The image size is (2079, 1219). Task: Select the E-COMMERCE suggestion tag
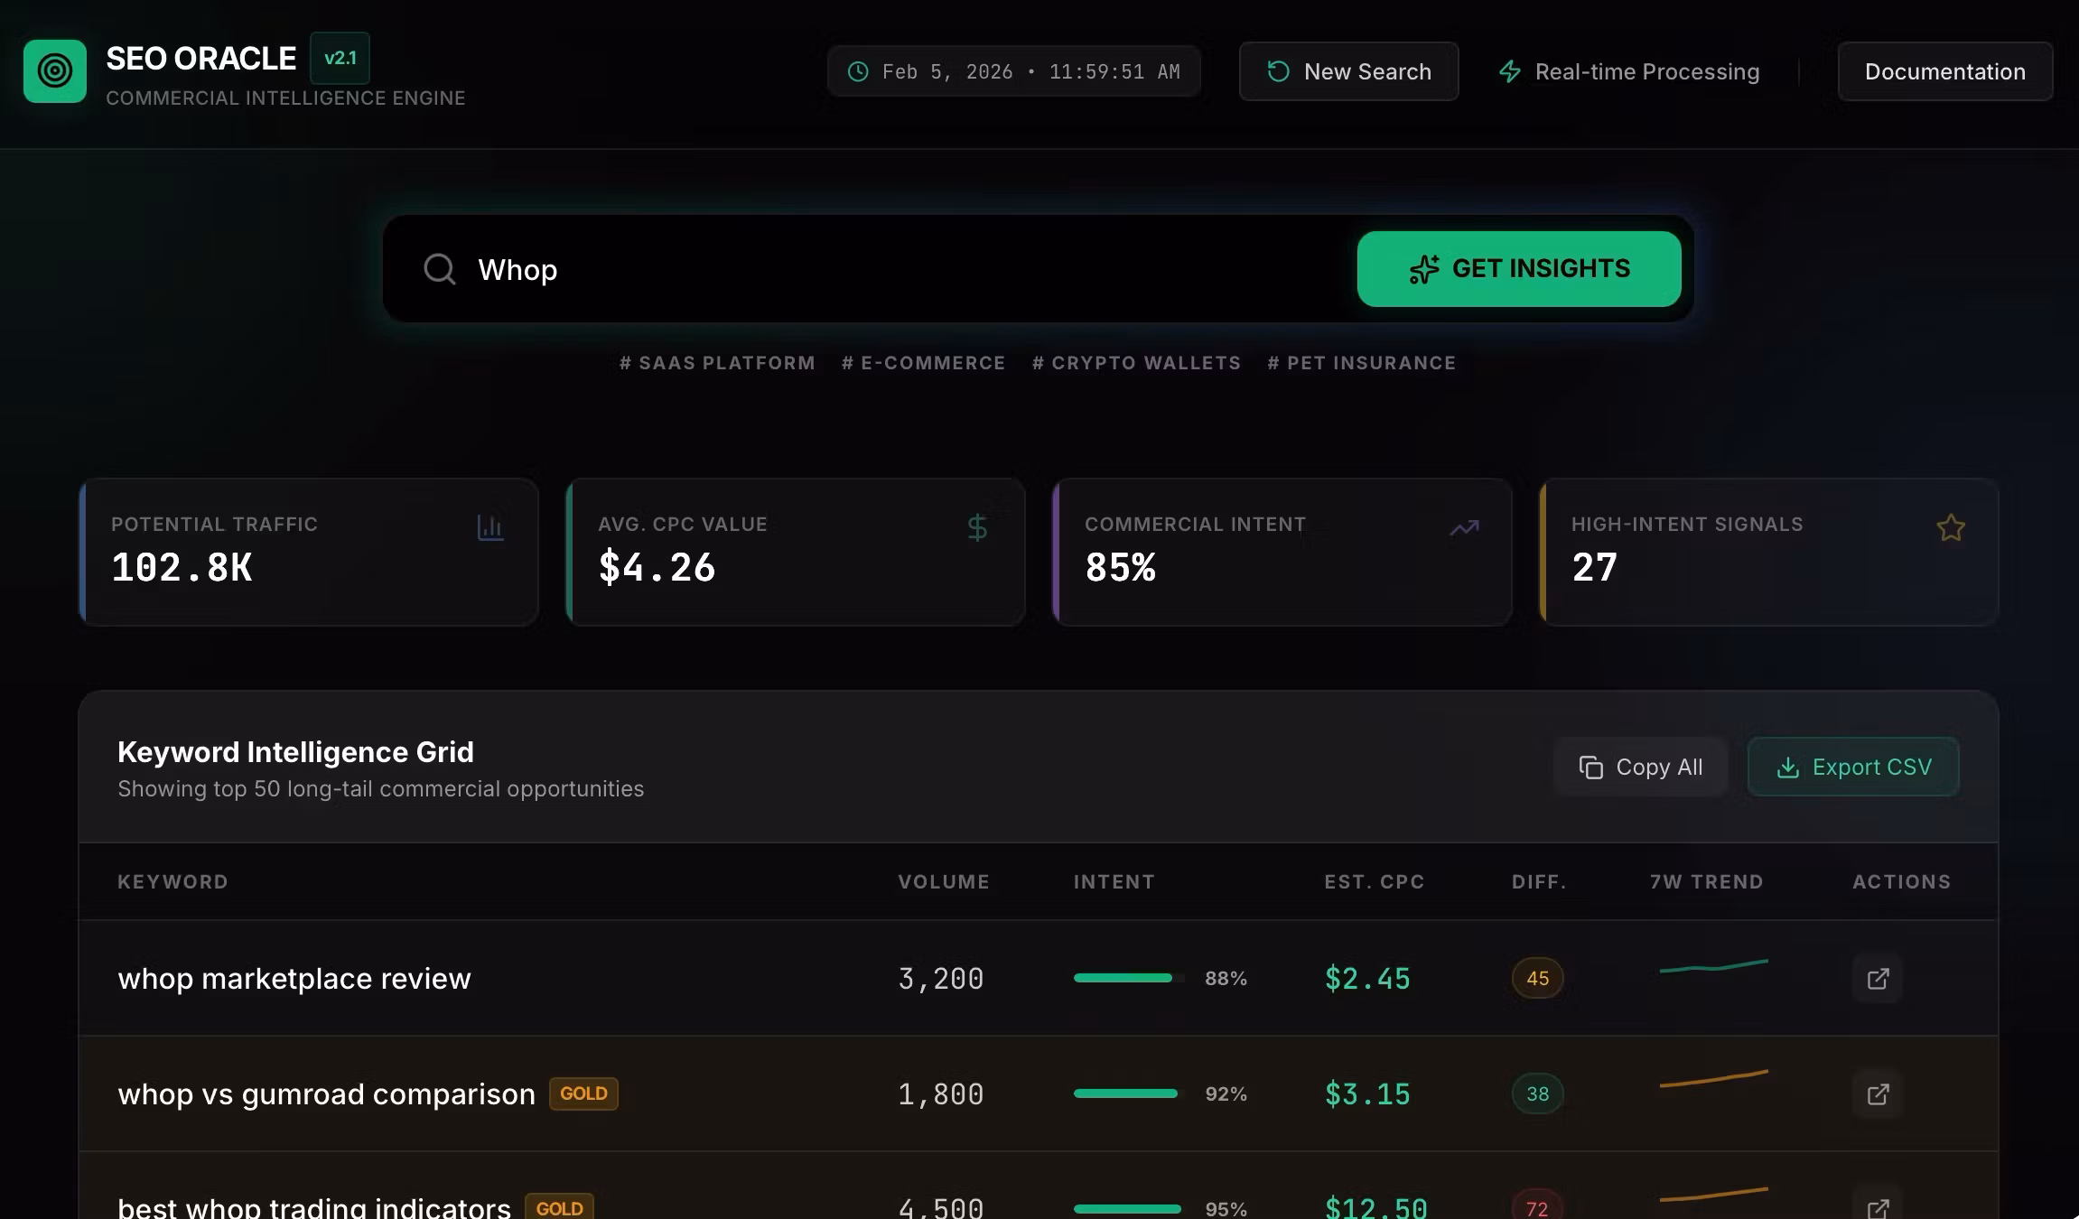(923, 363)
